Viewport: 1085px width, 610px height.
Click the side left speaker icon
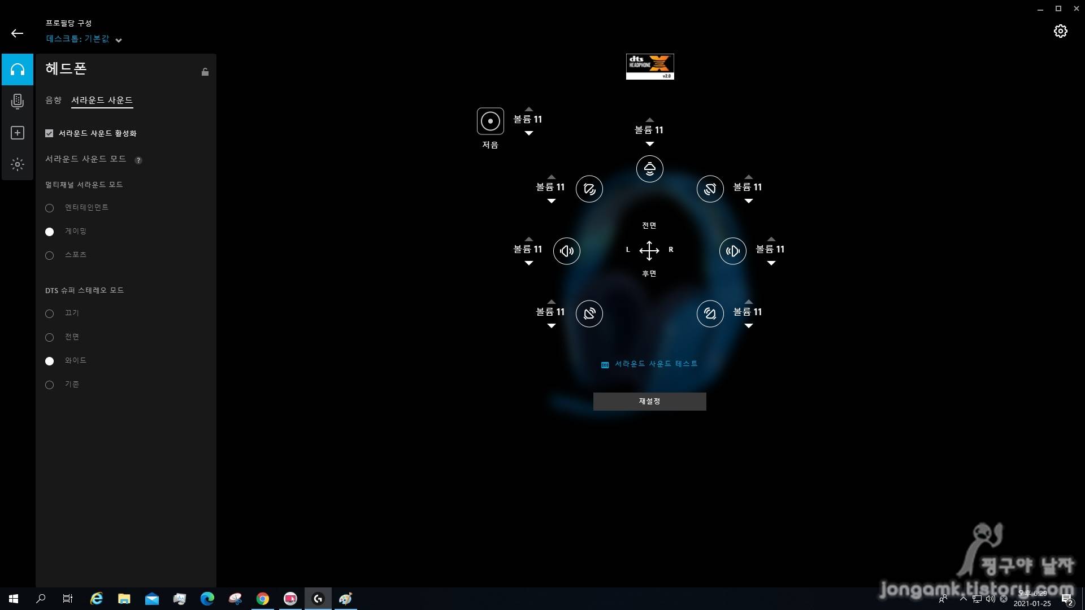pyautogui.click(x=566, y=251)
